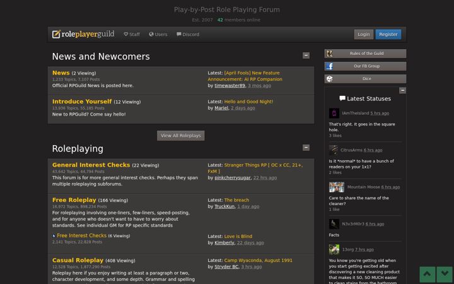
Task: Click the '2 likes' text
Action: tap(335, 173)
